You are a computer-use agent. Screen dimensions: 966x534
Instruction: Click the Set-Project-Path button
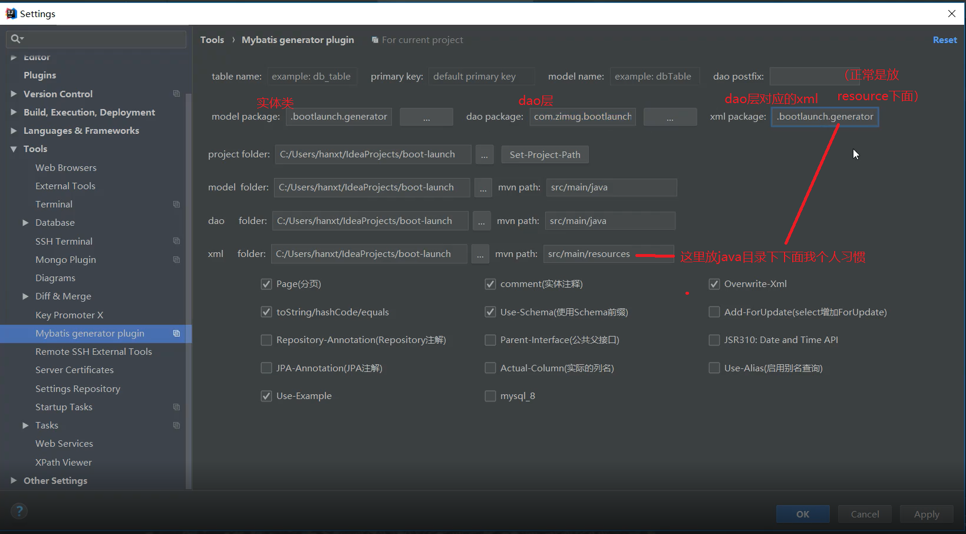tap(545, 154)
